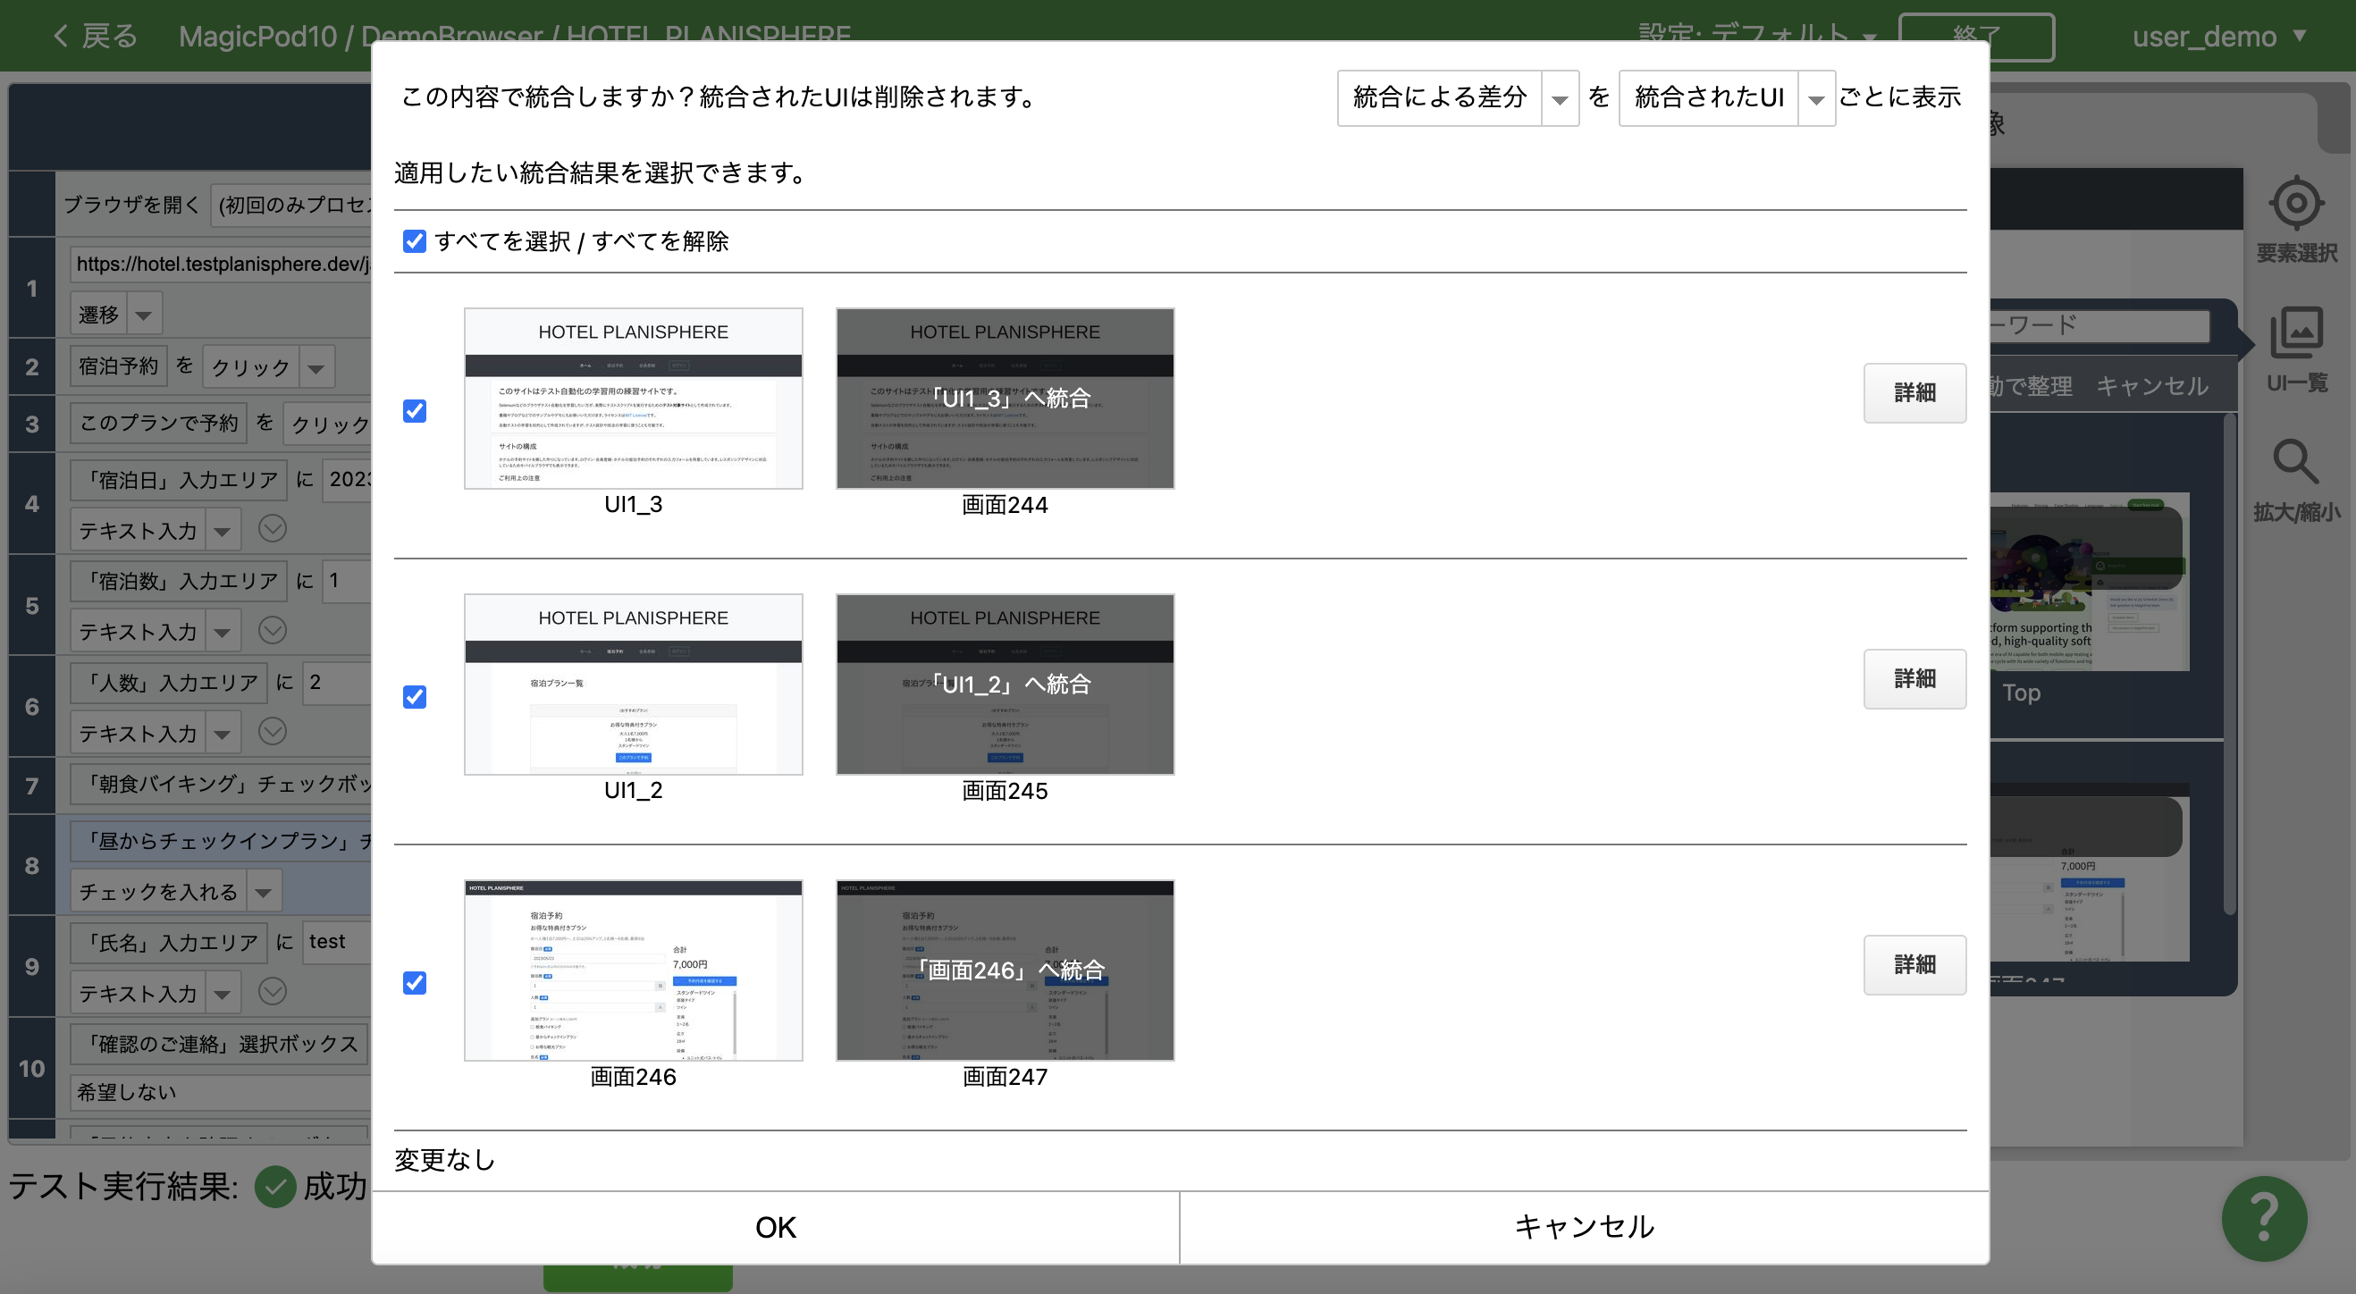Open the green help question mark
This screenshot has height=1294, width=2356.
coord(2264,1217)
